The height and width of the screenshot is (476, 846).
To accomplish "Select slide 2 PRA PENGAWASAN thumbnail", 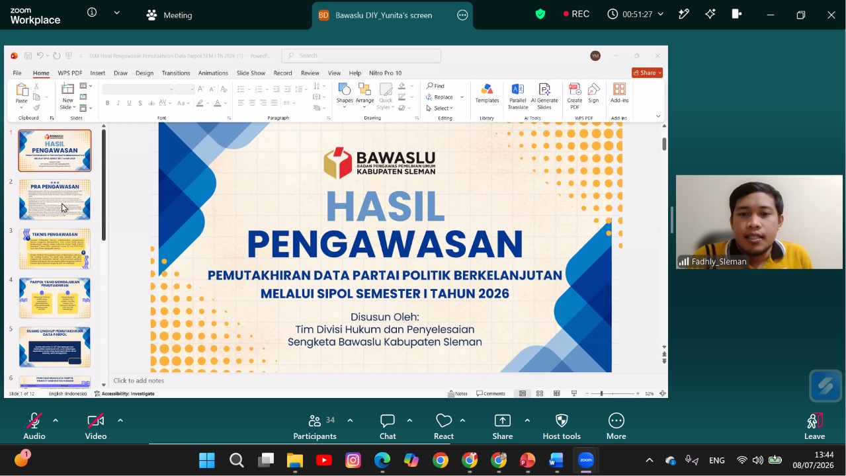I will pyautogui.click(x=55, y=200).
